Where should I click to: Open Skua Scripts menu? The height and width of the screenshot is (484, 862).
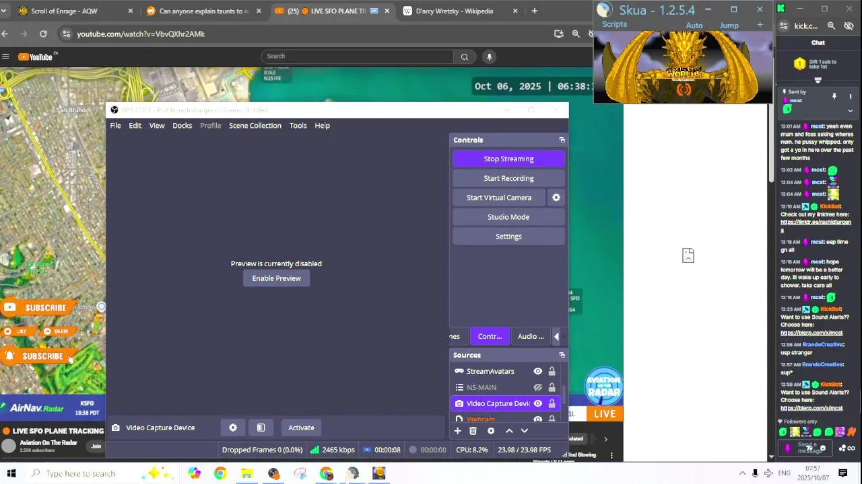(x=614, y=24)
